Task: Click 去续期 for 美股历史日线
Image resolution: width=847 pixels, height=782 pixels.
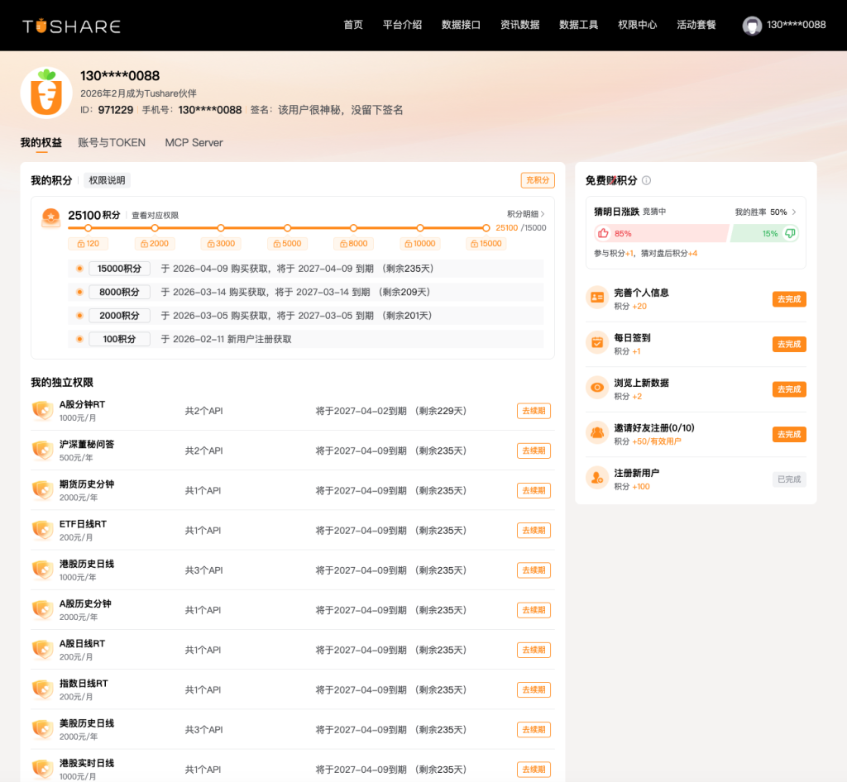Action: pyautogui.click(x=534, y=730)
